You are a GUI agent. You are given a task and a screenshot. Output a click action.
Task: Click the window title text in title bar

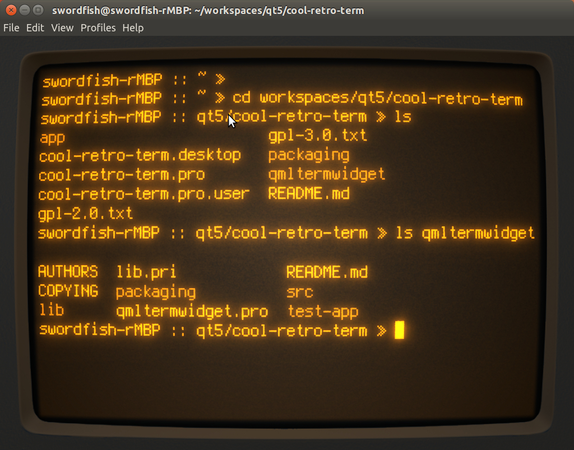[208, 11]
